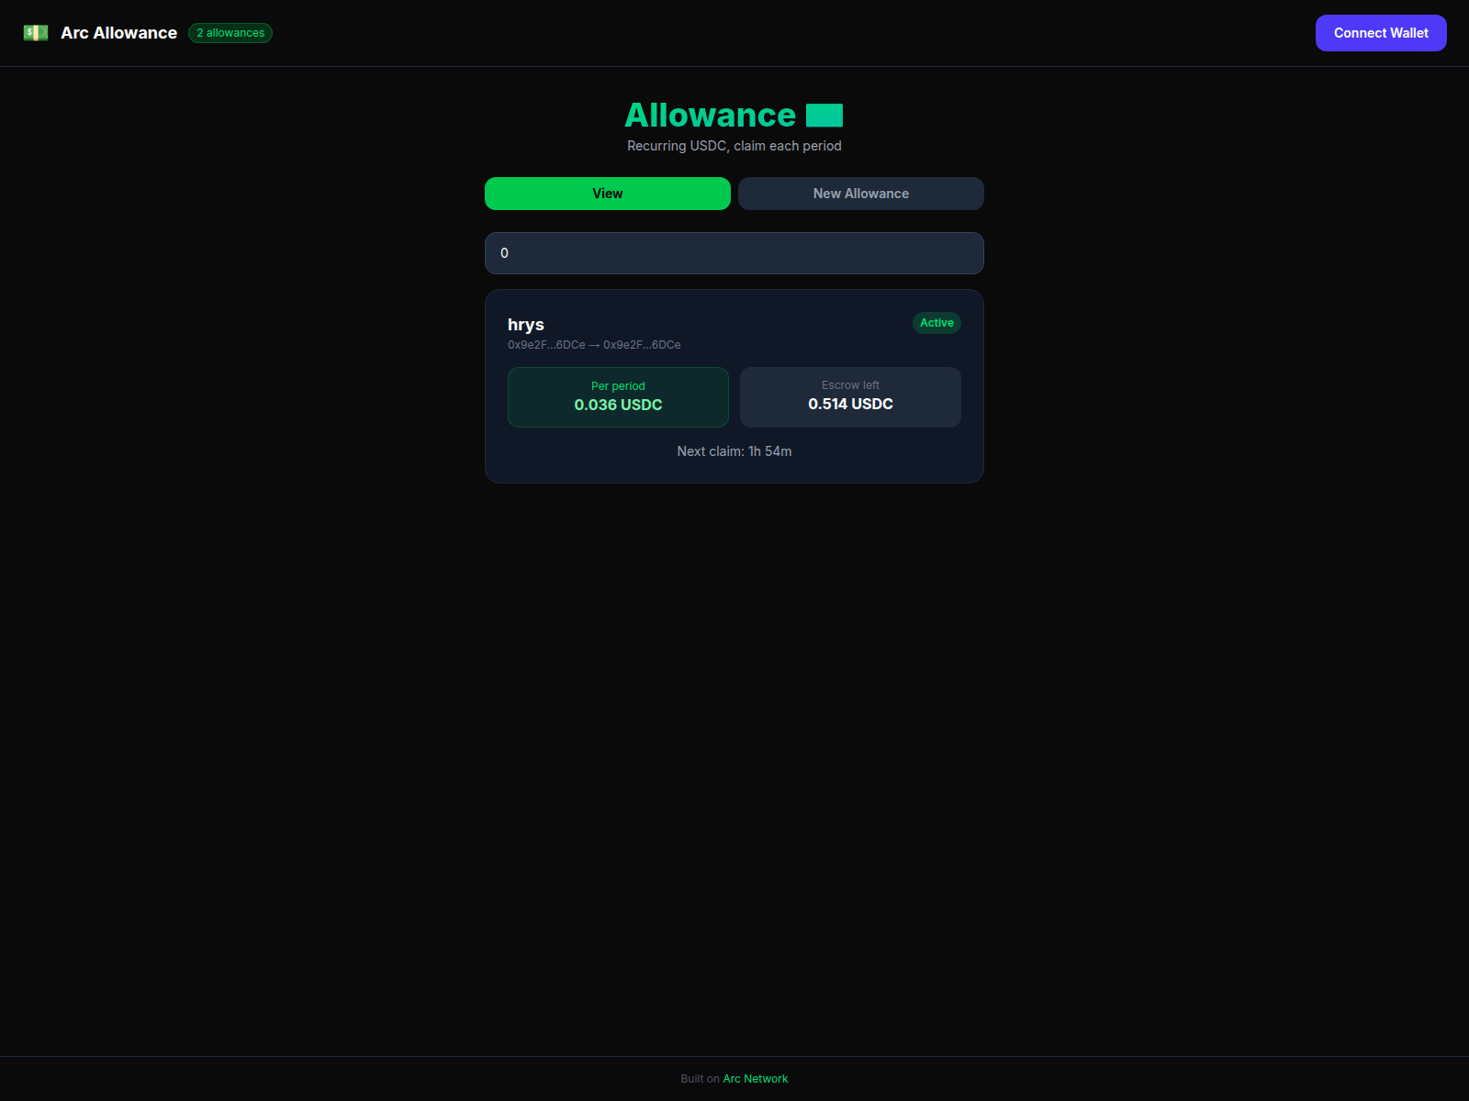Viewport: 1469px width, 1101px height.
Task: Select the hrys allowance name
Action: [x=526, y=325]
